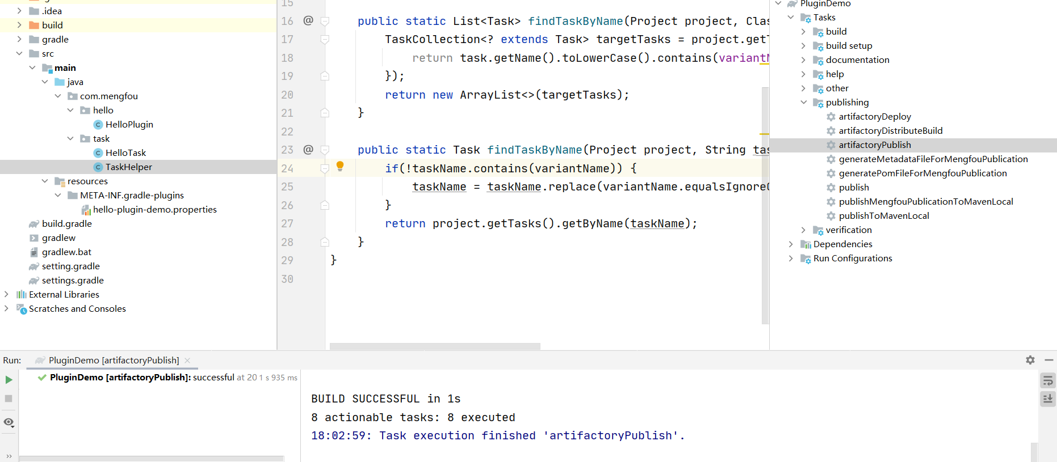The image size is (1057, 462).
Task: Expand Gradle Dependencies node
Action: [x=791, y=244]
